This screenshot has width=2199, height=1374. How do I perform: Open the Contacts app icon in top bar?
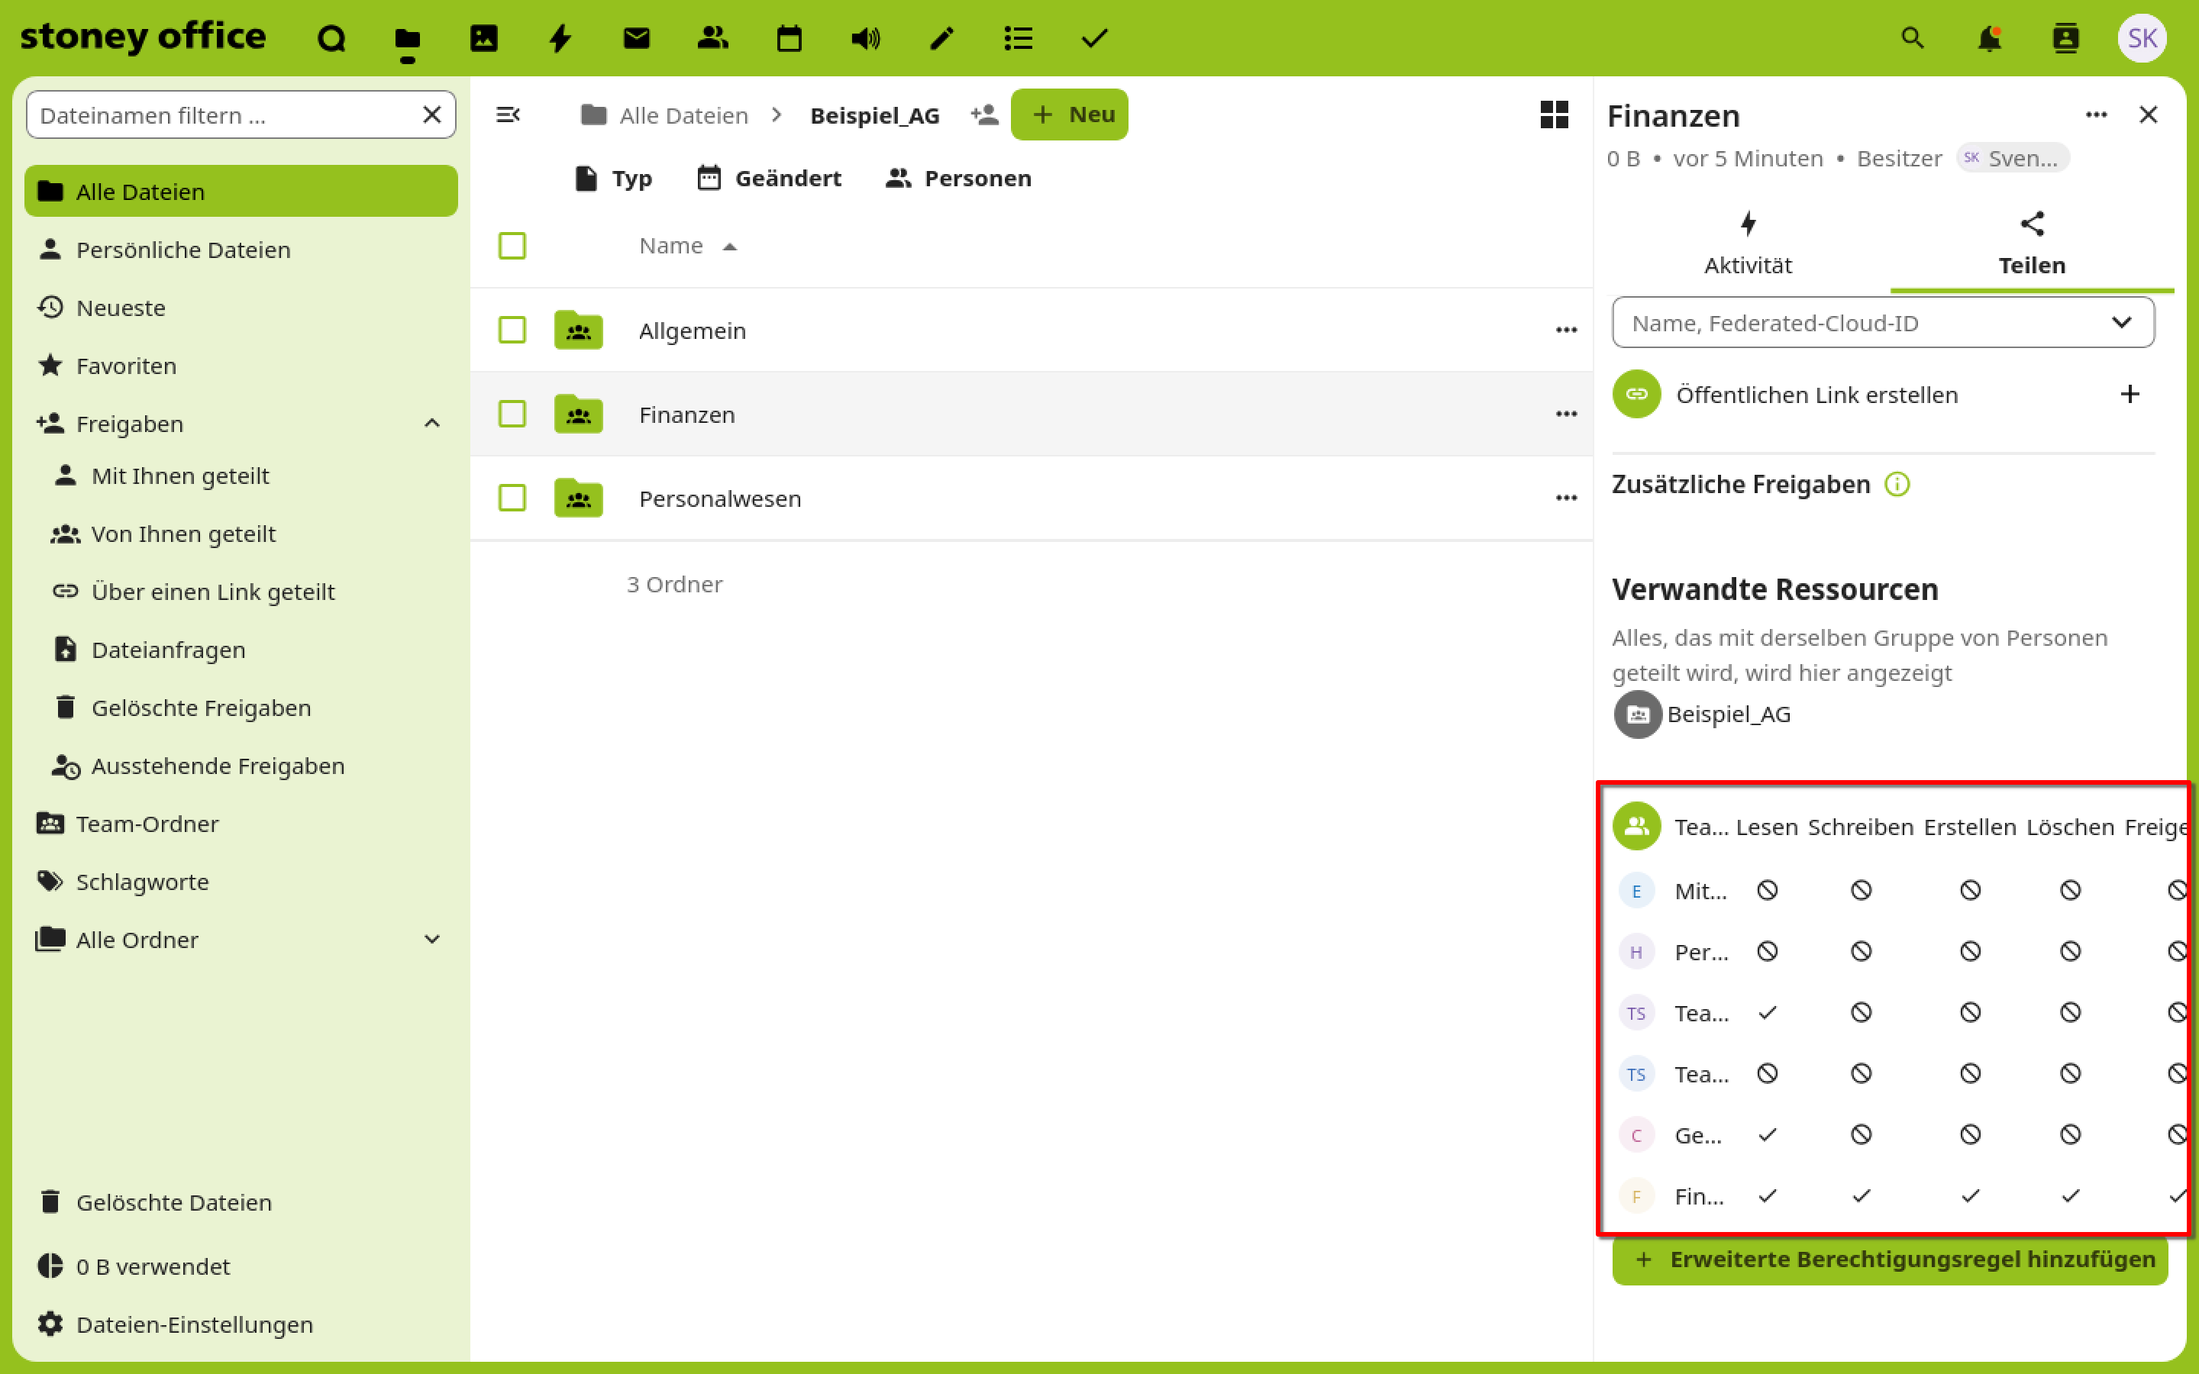click(x=712, y=38)
